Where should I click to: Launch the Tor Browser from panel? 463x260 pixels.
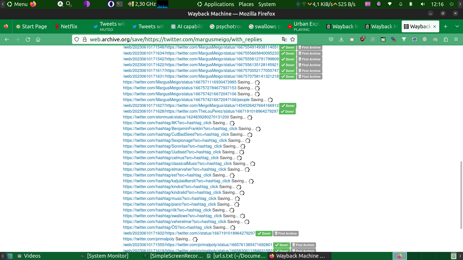click(x=87, y=4)
